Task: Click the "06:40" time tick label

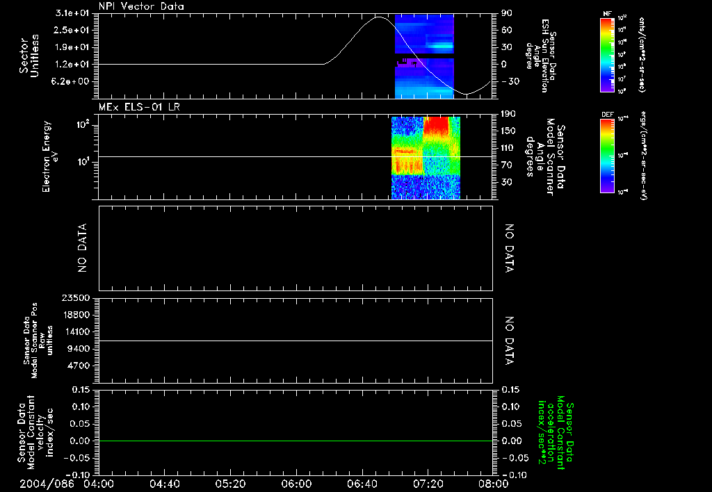Action: point(362,484)
